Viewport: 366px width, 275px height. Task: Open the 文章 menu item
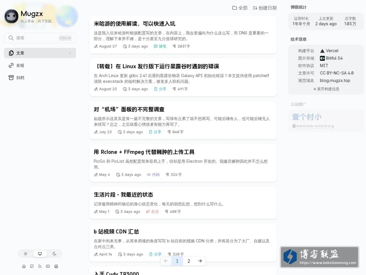[40, 53]
